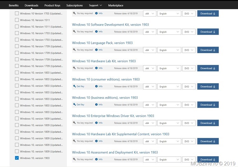Go to Product Keys tab
Screen dimensions: 238x167
[52, 5]
